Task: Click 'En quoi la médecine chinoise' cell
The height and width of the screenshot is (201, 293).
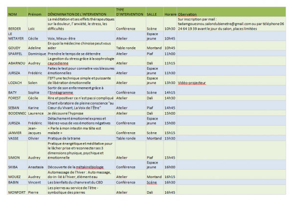Action: [81, 46]
